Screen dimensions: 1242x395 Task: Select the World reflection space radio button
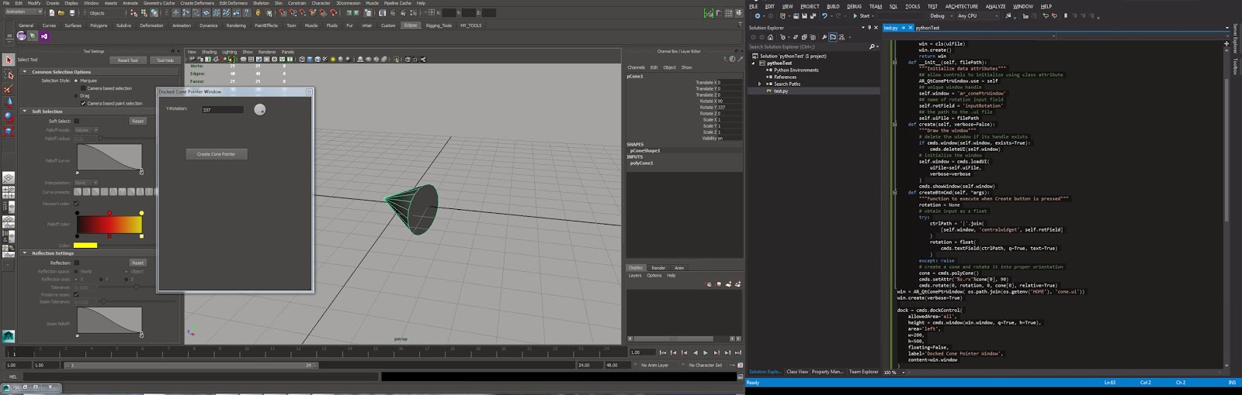click(76, 272)
